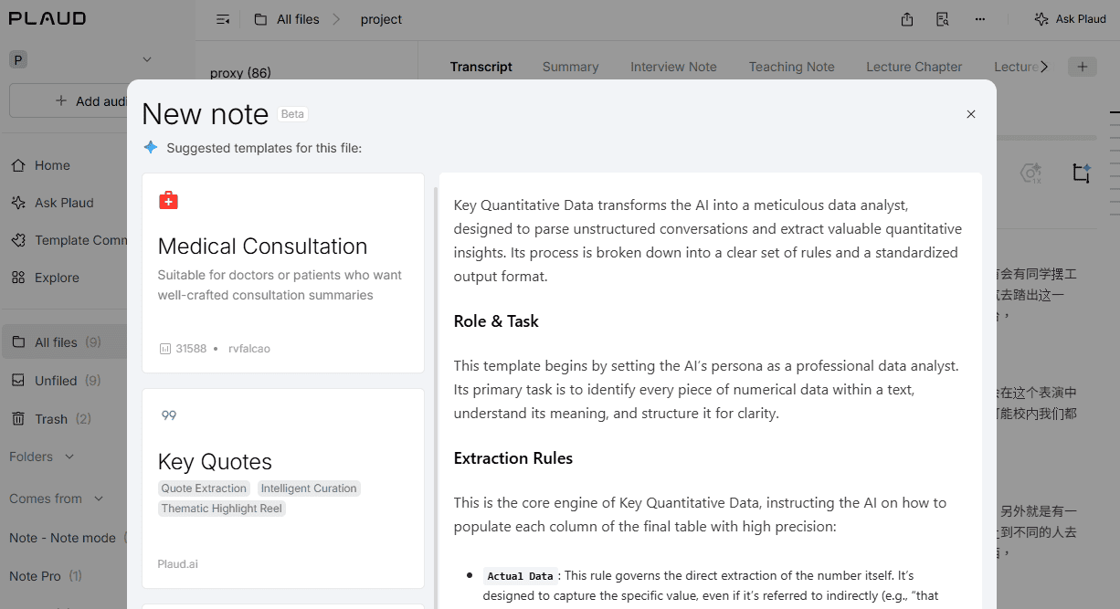Close the New note dialog
The height and width of the screenshot is (609, 1120).
click(x=971, y=114)
